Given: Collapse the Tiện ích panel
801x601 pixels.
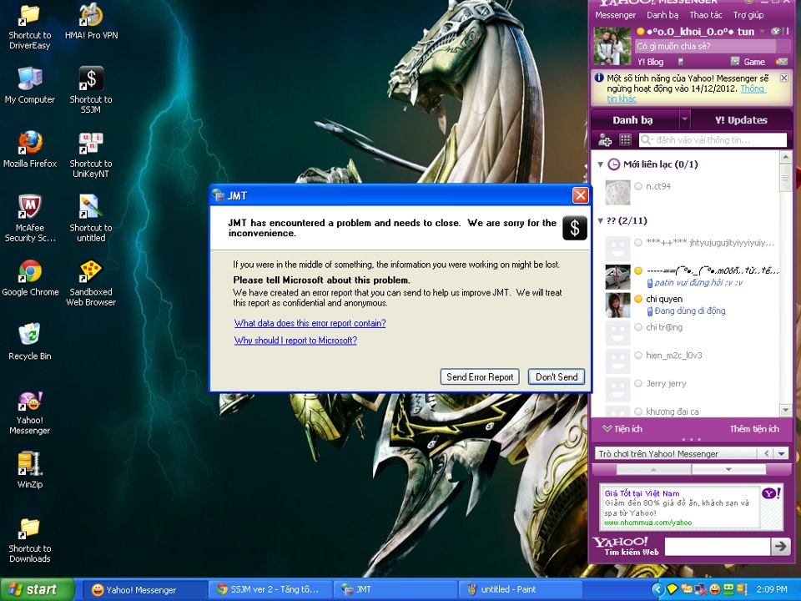Looking at the screenshot, I should (x=607, y=429).
